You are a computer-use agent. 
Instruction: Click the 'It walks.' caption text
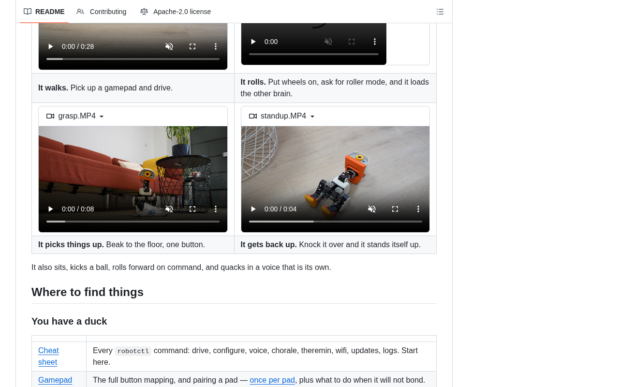[x=53, y=88]
